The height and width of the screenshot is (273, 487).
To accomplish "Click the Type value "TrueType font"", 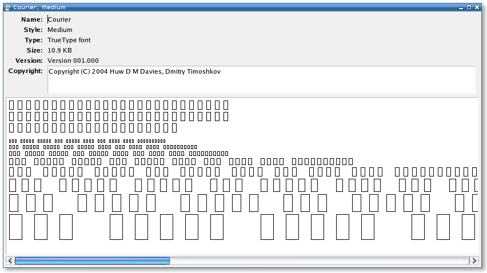I will [69, 40].
